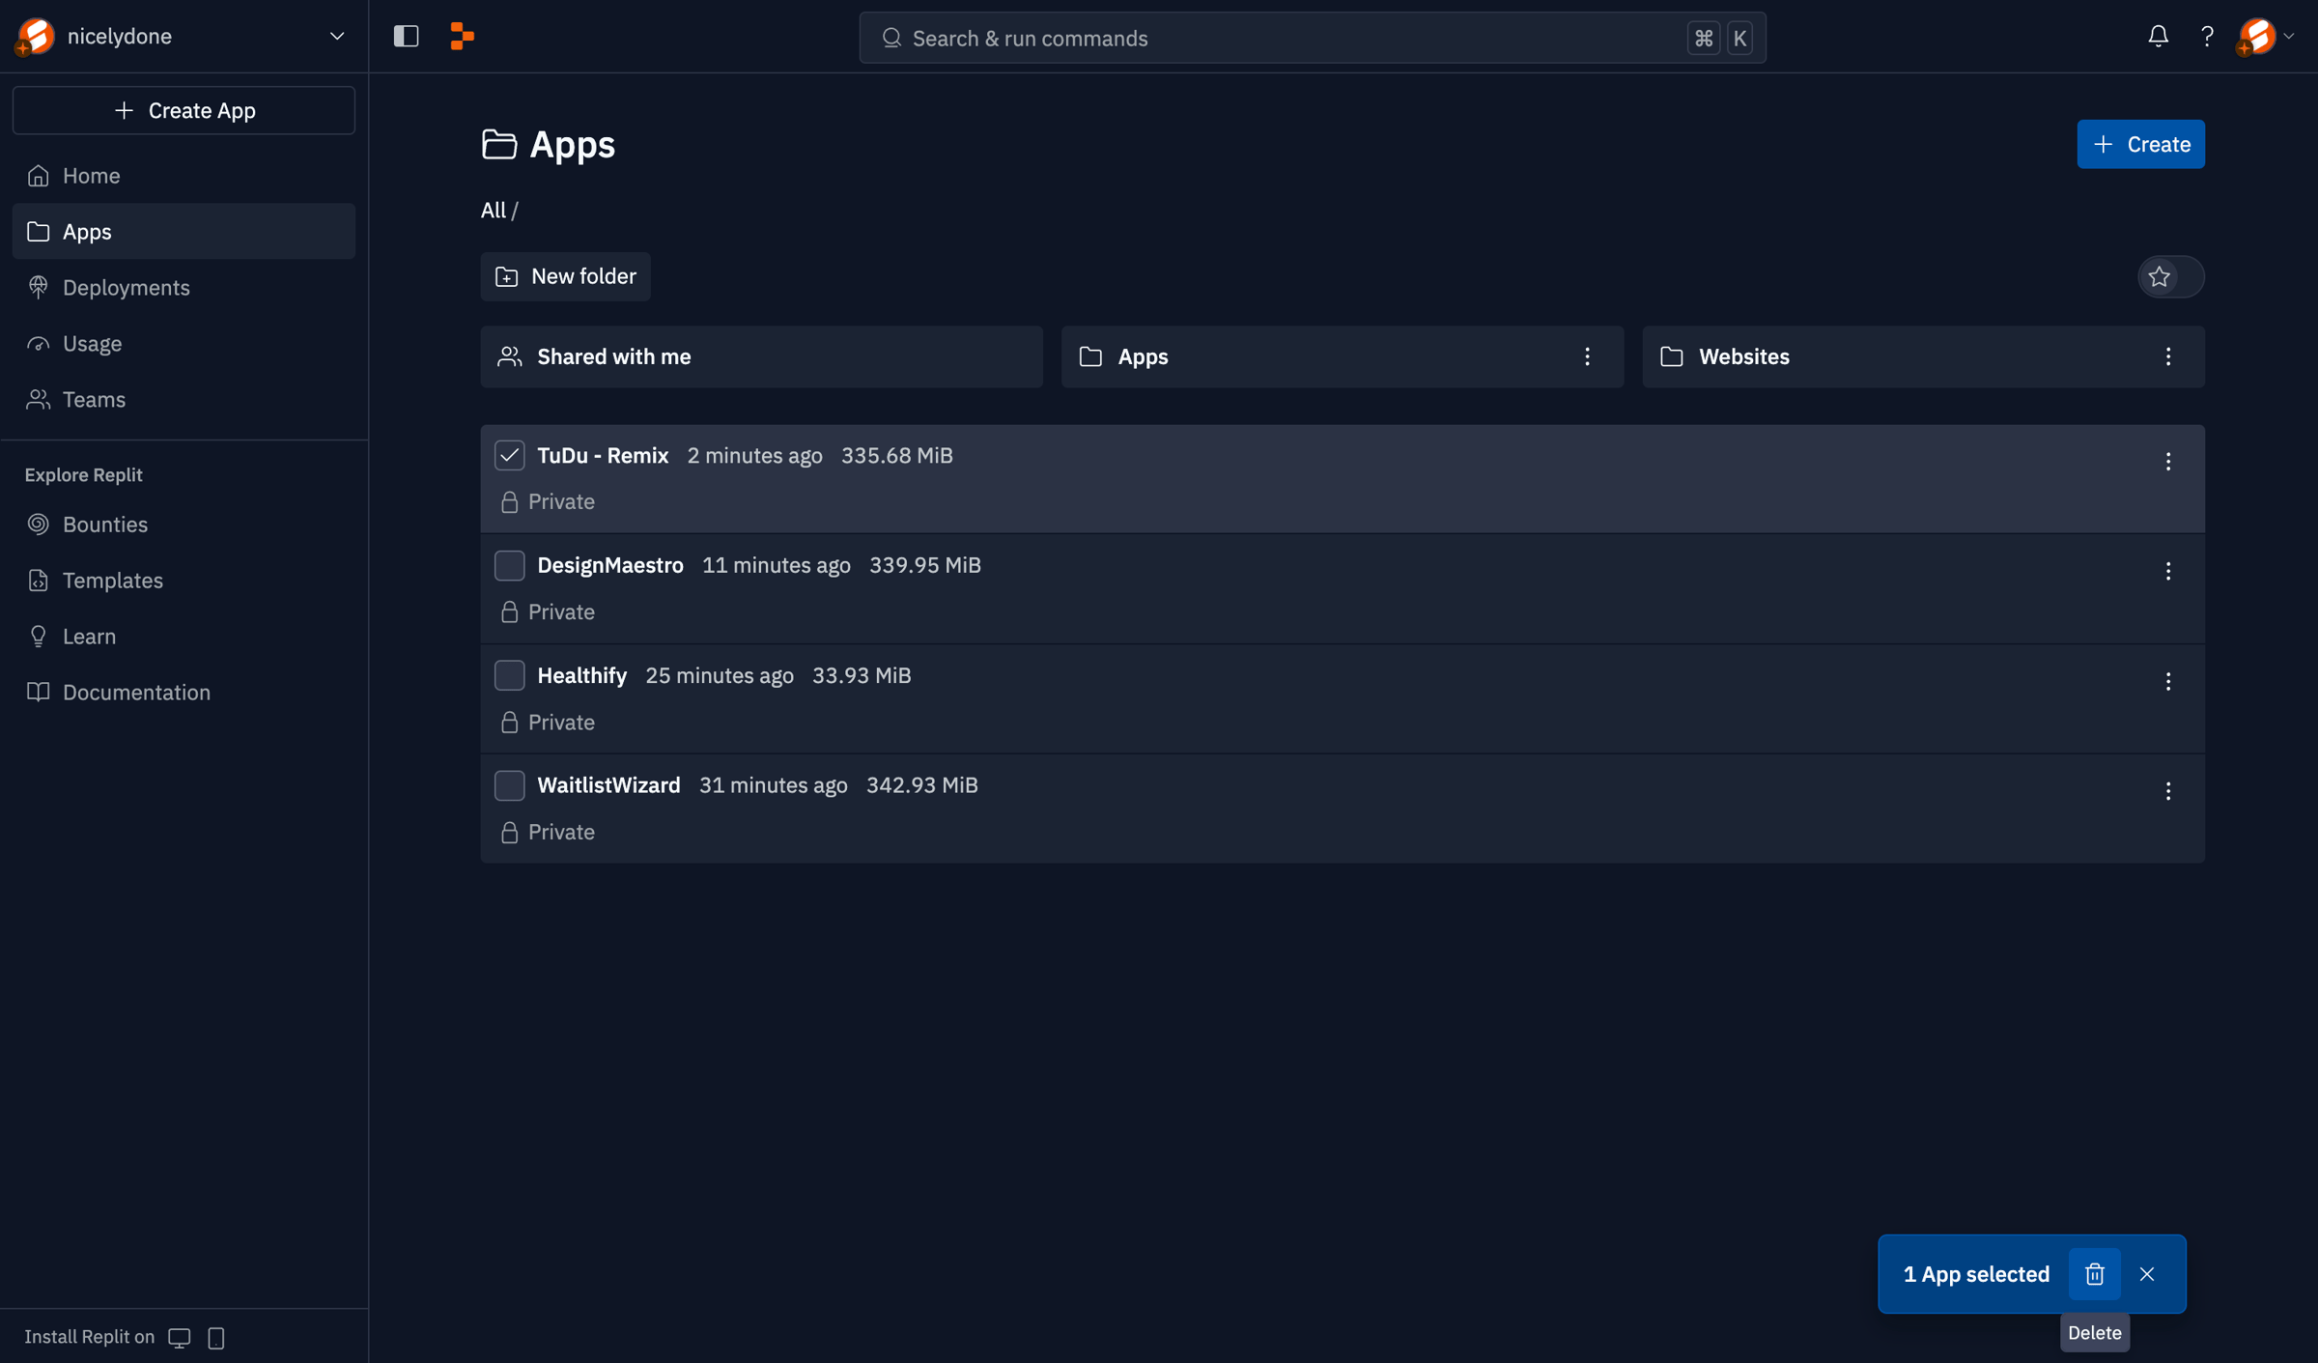Open Documentation

point(184,693)
